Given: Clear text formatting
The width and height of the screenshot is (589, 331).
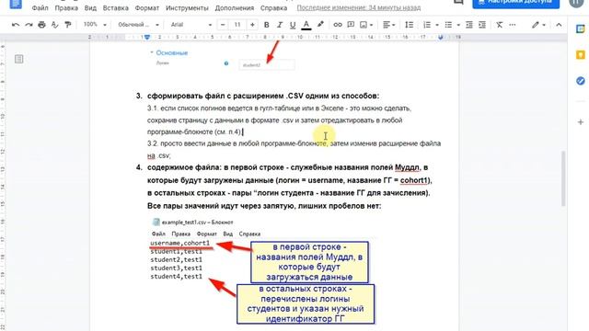Looking at the screenshot, I should click(x=499, y=25).
